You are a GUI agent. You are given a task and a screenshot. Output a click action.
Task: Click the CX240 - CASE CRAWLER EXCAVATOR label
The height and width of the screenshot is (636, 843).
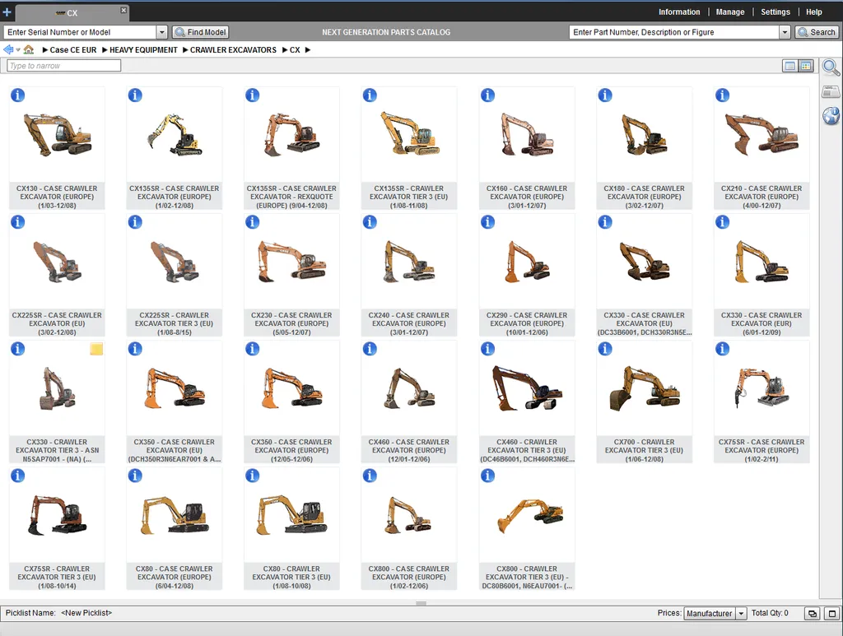click(408, 323)
